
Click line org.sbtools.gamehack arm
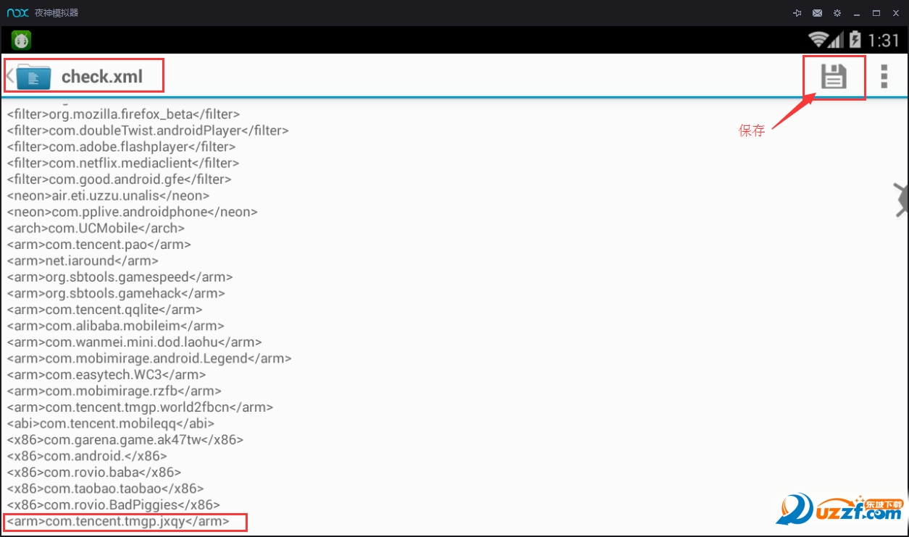(116, 294)
